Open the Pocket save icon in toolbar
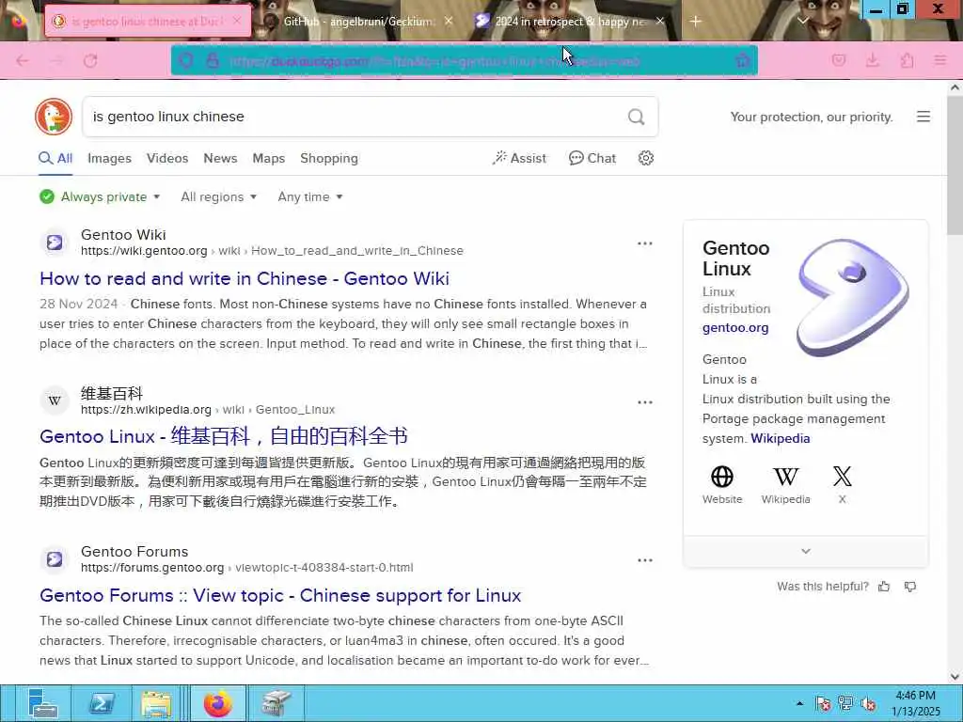The height and width of the screenshot is (722, 963). pyautogui.click(x=839, y=61)
